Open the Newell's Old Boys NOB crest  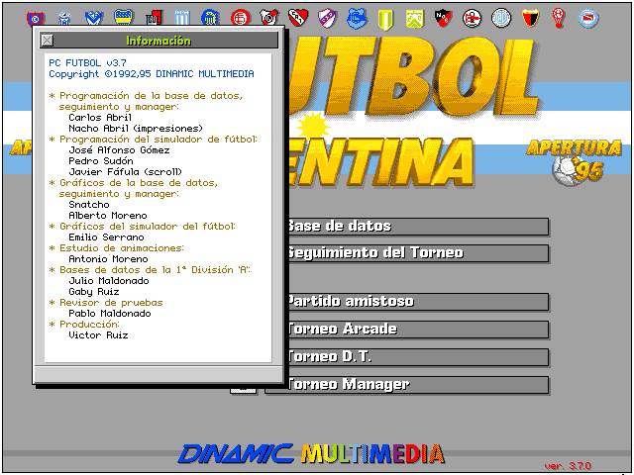pos(443,19)
